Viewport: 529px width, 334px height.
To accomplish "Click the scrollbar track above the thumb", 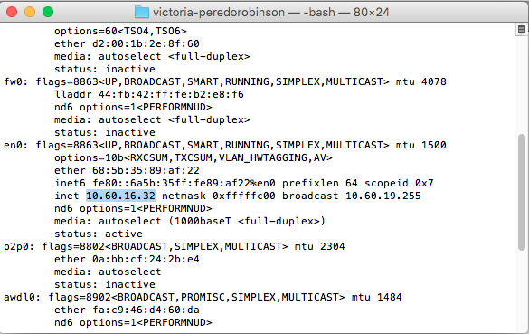I will [522, 84].
